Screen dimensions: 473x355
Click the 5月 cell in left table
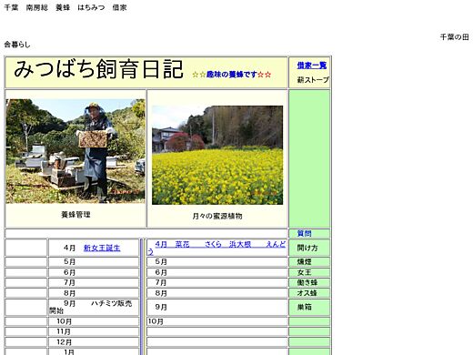click(94, 261)
